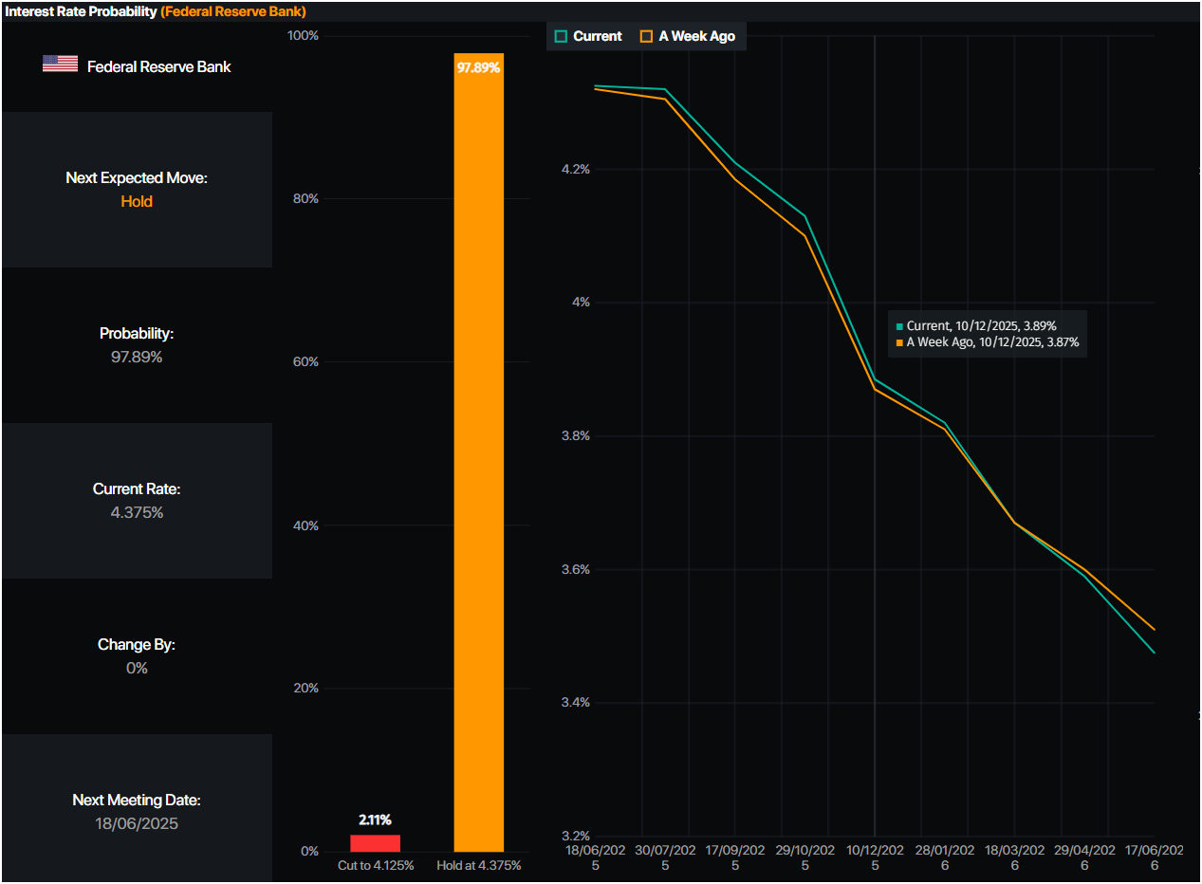
Task: Click the red Cut to 4.125% bar
Action: click(375, 842)
